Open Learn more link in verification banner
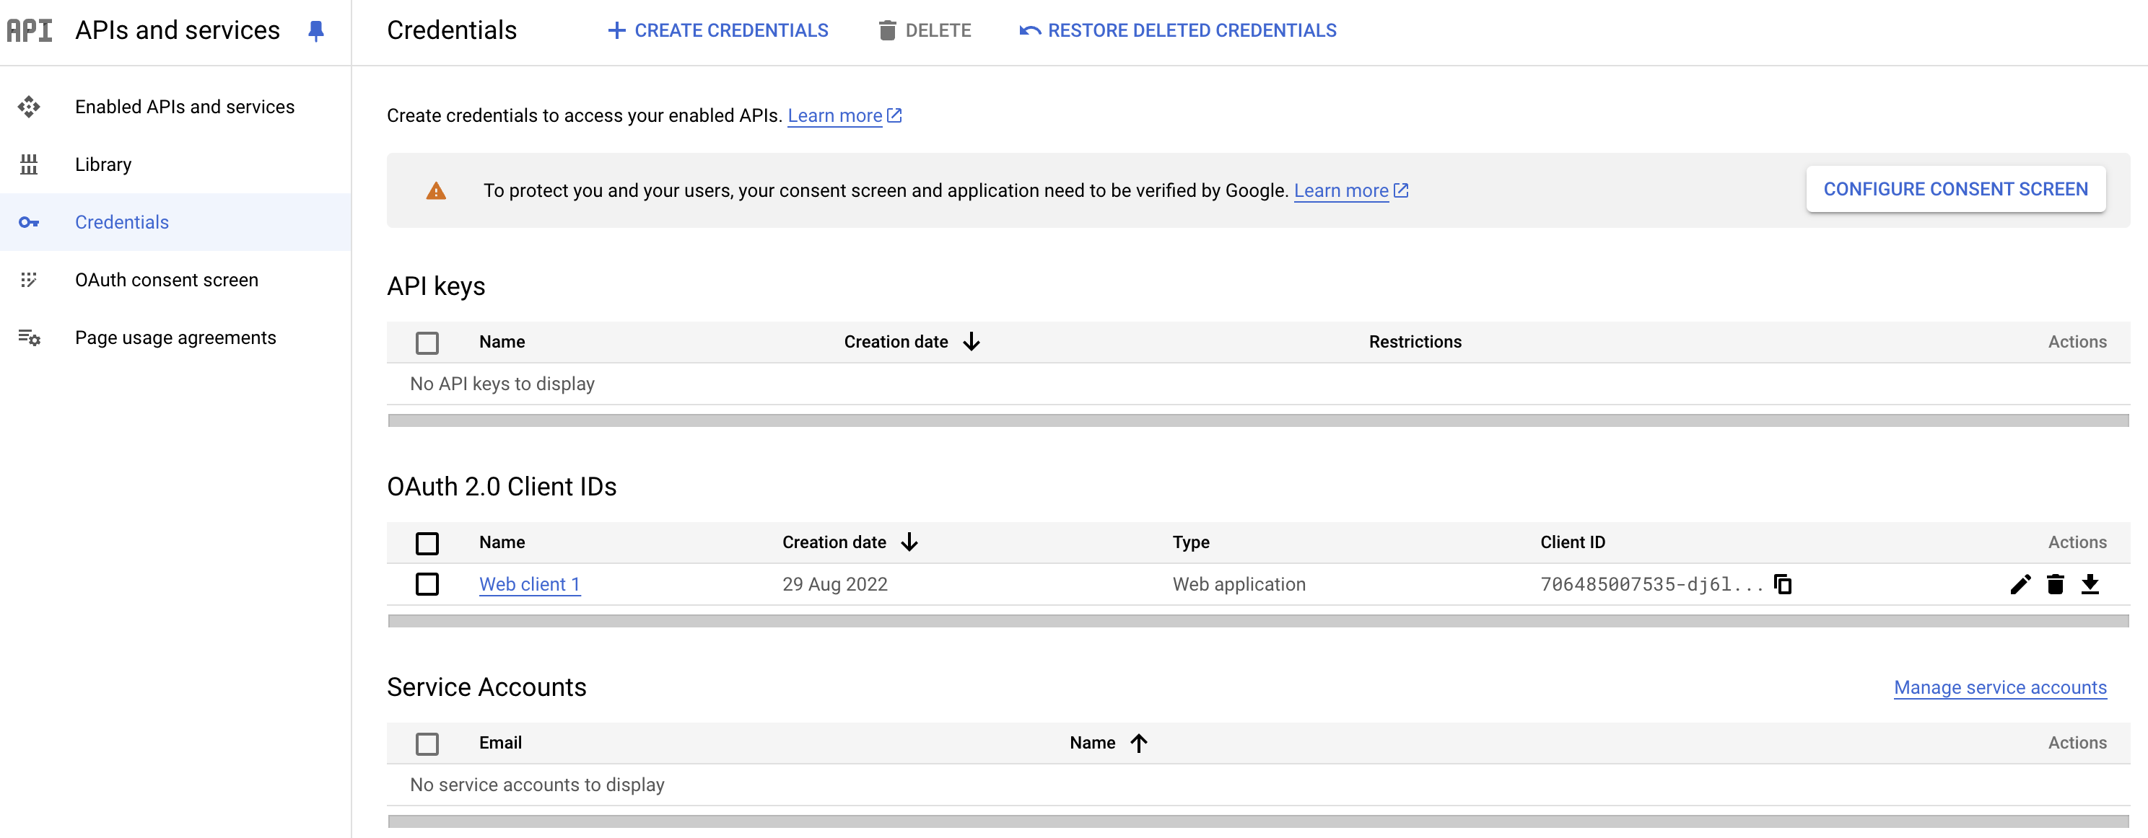 tap(1341, 191)
